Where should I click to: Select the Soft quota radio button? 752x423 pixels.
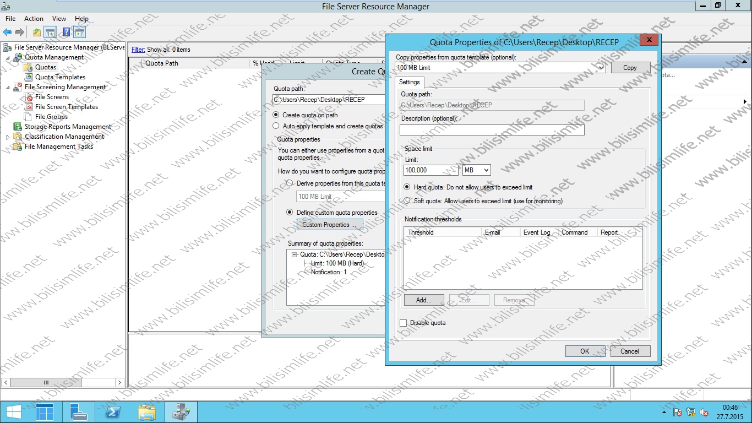pos(407,201)
